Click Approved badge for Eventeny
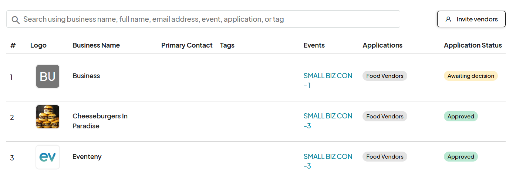The image size is (516, 180). tap(461, 157)
